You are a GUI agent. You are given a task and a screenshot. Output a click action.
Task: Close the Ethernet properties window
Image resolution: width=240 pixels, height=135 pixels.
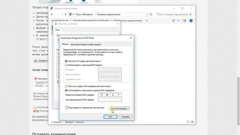118,24
